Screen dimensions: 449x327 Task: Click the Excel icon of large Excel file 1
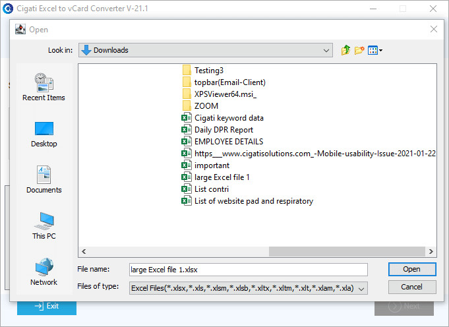[x=187, y=177]
